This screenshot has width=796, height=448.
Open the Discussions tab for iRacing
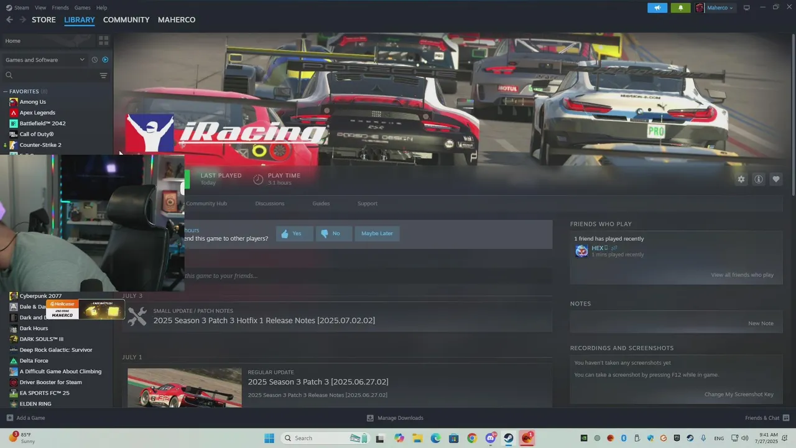point(269,203)
